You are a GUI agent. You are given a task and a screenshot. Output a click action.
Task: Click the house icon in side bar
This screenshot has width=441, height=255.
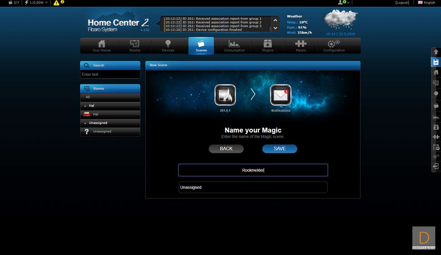coord(436,72)
